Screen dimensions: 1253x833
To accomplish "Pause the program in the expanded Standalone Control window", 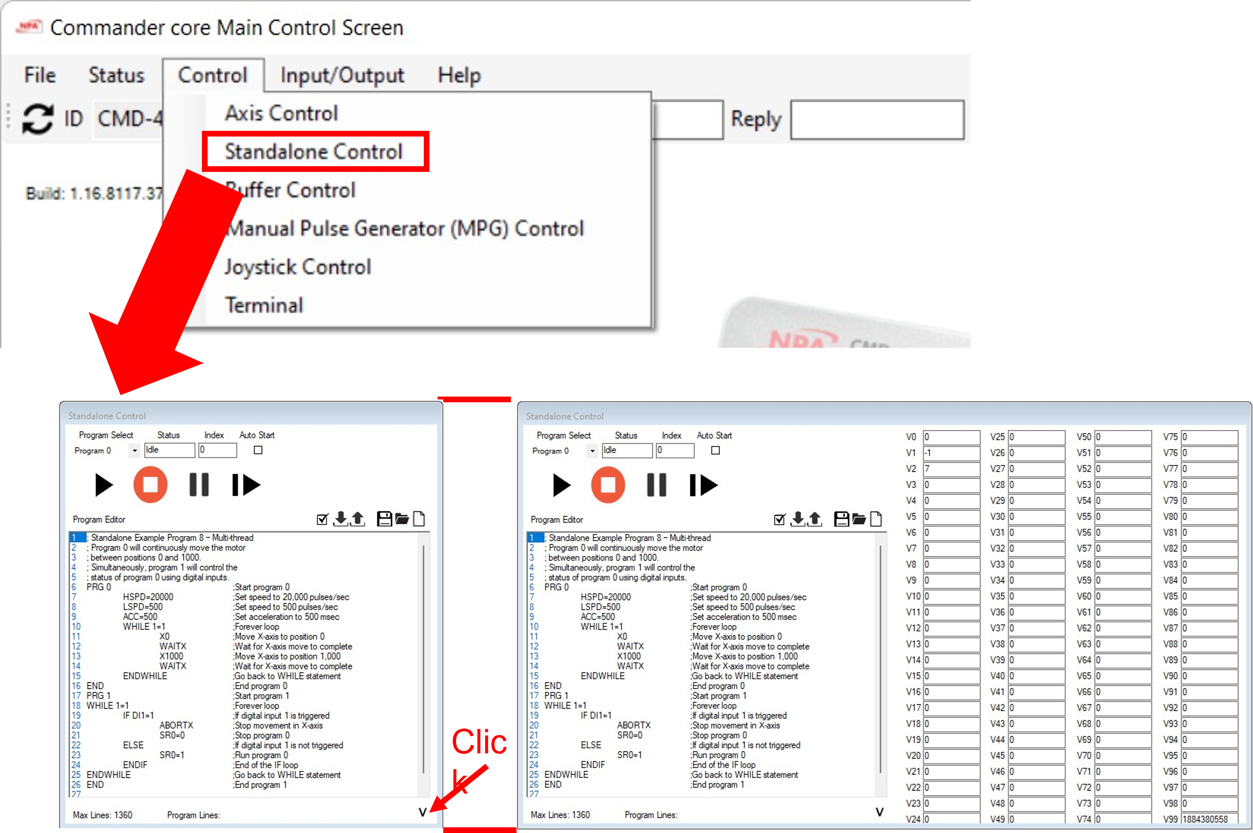I will [657, 485].
